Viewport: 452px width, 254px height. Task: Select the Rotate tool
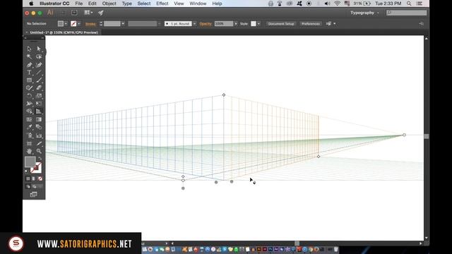click(x=30, y=96)
